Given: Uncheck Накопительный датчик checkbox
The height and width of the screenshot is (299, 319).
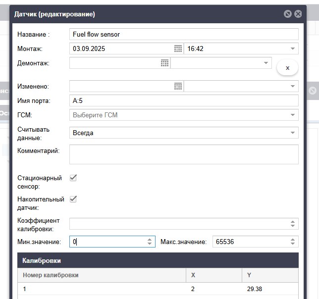Looking at the screenshot, I should click(x=73, y=199).
